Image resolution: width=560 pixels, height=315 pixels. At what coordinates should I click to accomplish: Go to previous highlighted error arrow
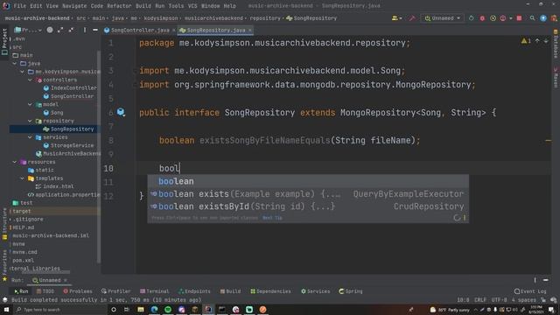coord(537,41)
